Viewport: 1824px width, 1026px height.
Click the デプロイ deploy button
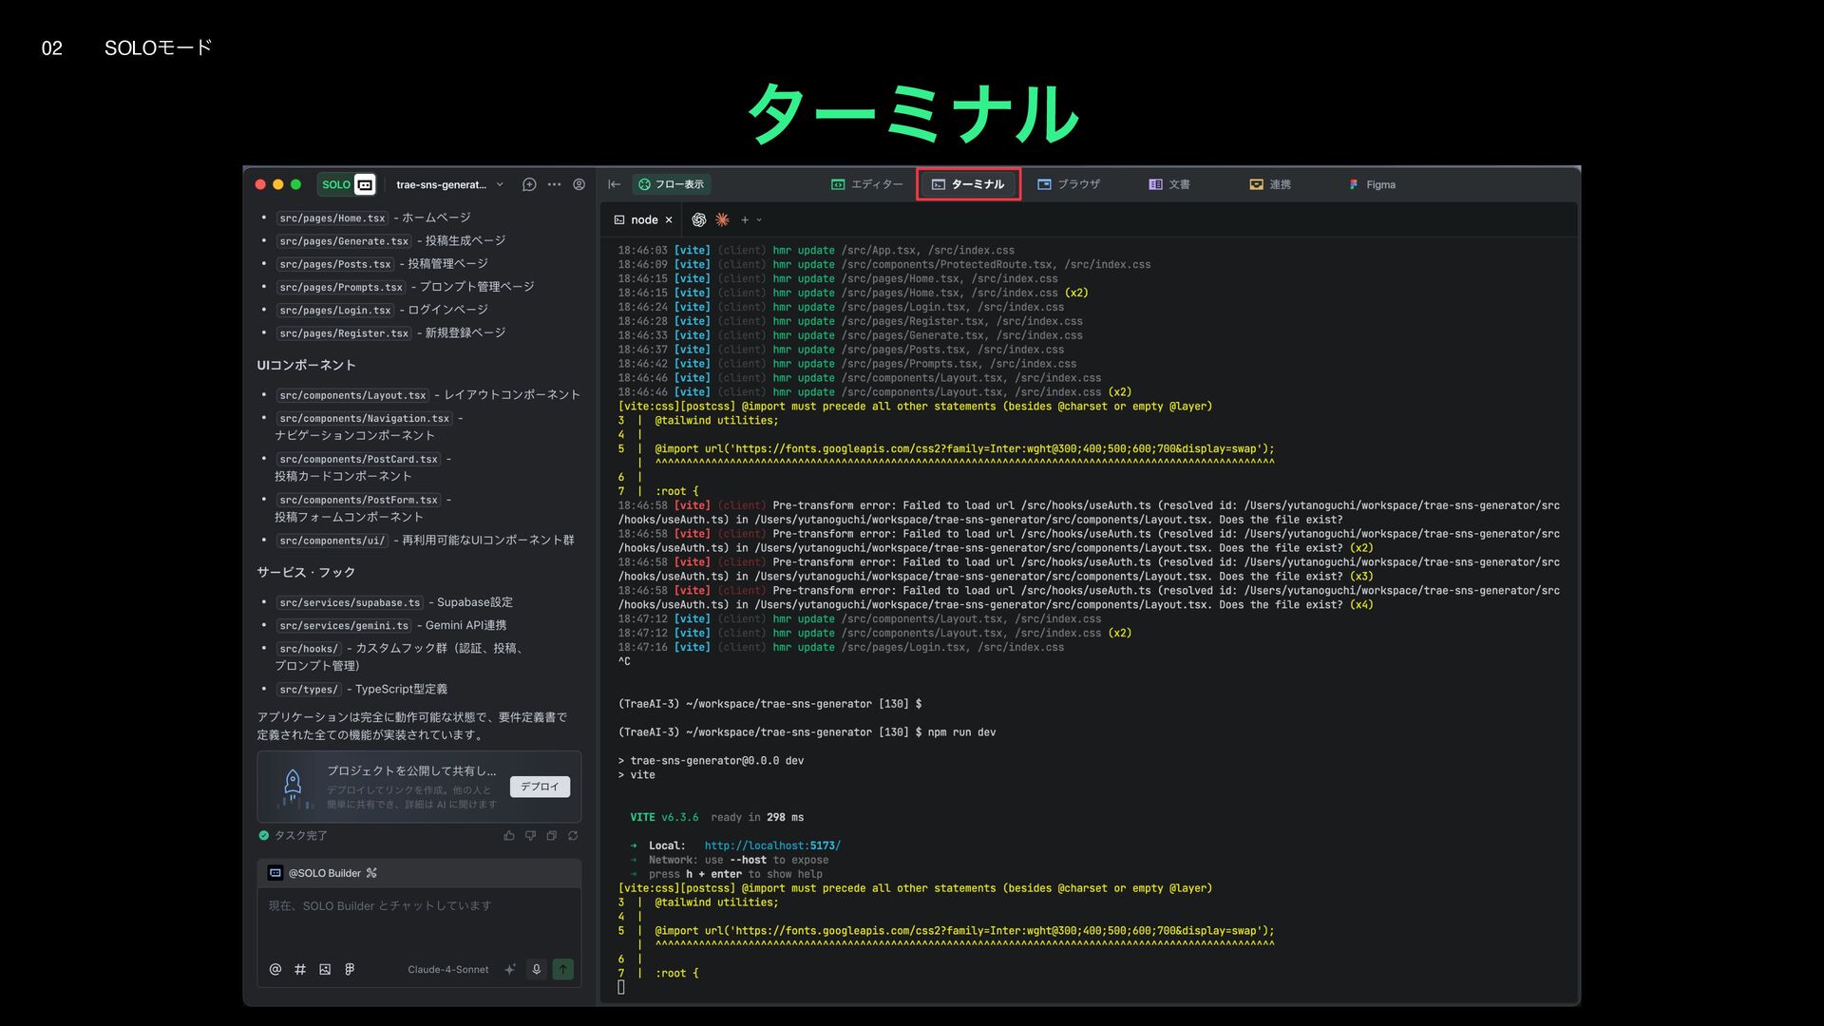(x=540, y=787)
